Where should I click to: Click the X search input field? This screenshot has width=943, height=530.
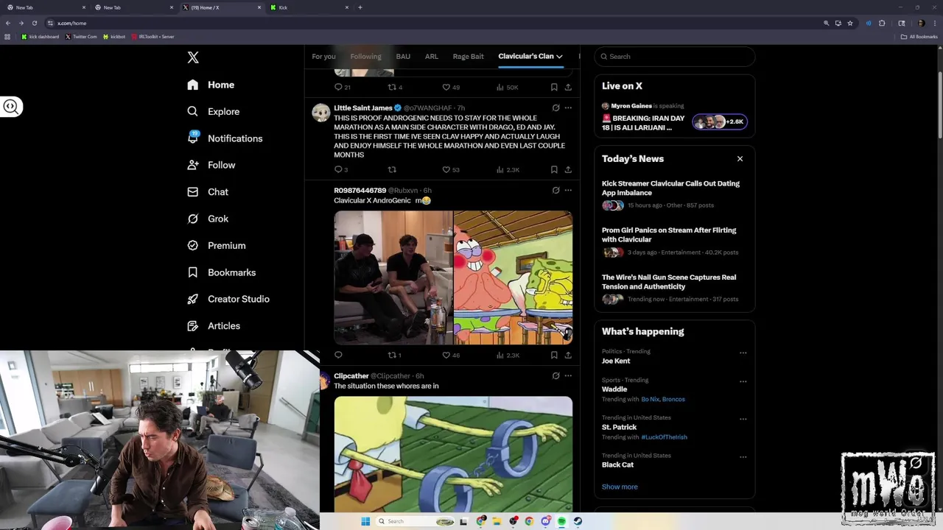[675, 57]
